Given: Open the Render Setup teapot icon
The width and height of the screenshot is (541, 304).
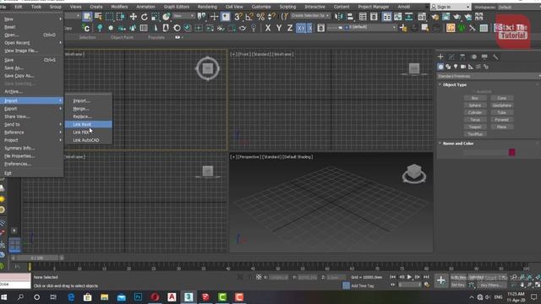Looking at the screenshot, I should click(x=434, y=17).
